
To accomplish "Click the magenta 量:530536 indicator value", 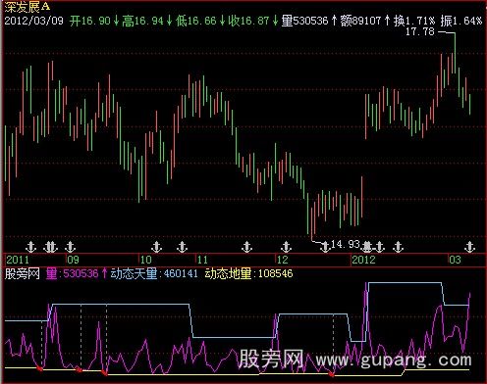I will click(72, 273).
